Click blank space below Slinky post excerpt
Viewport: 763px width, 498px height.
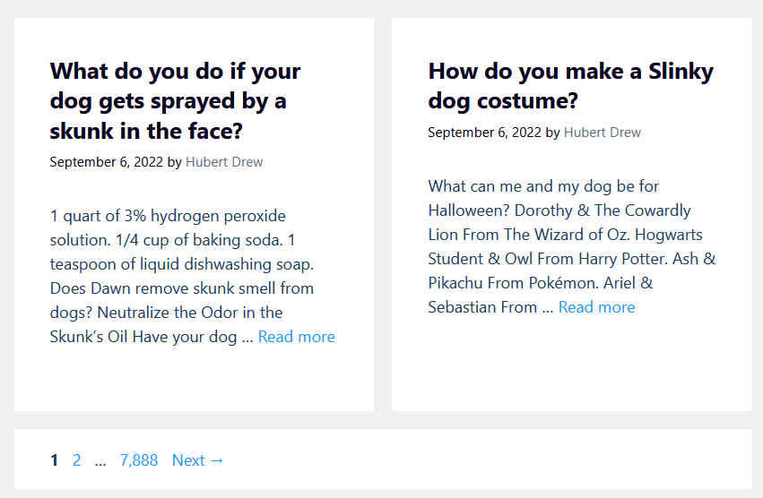(x=572, y=365)
